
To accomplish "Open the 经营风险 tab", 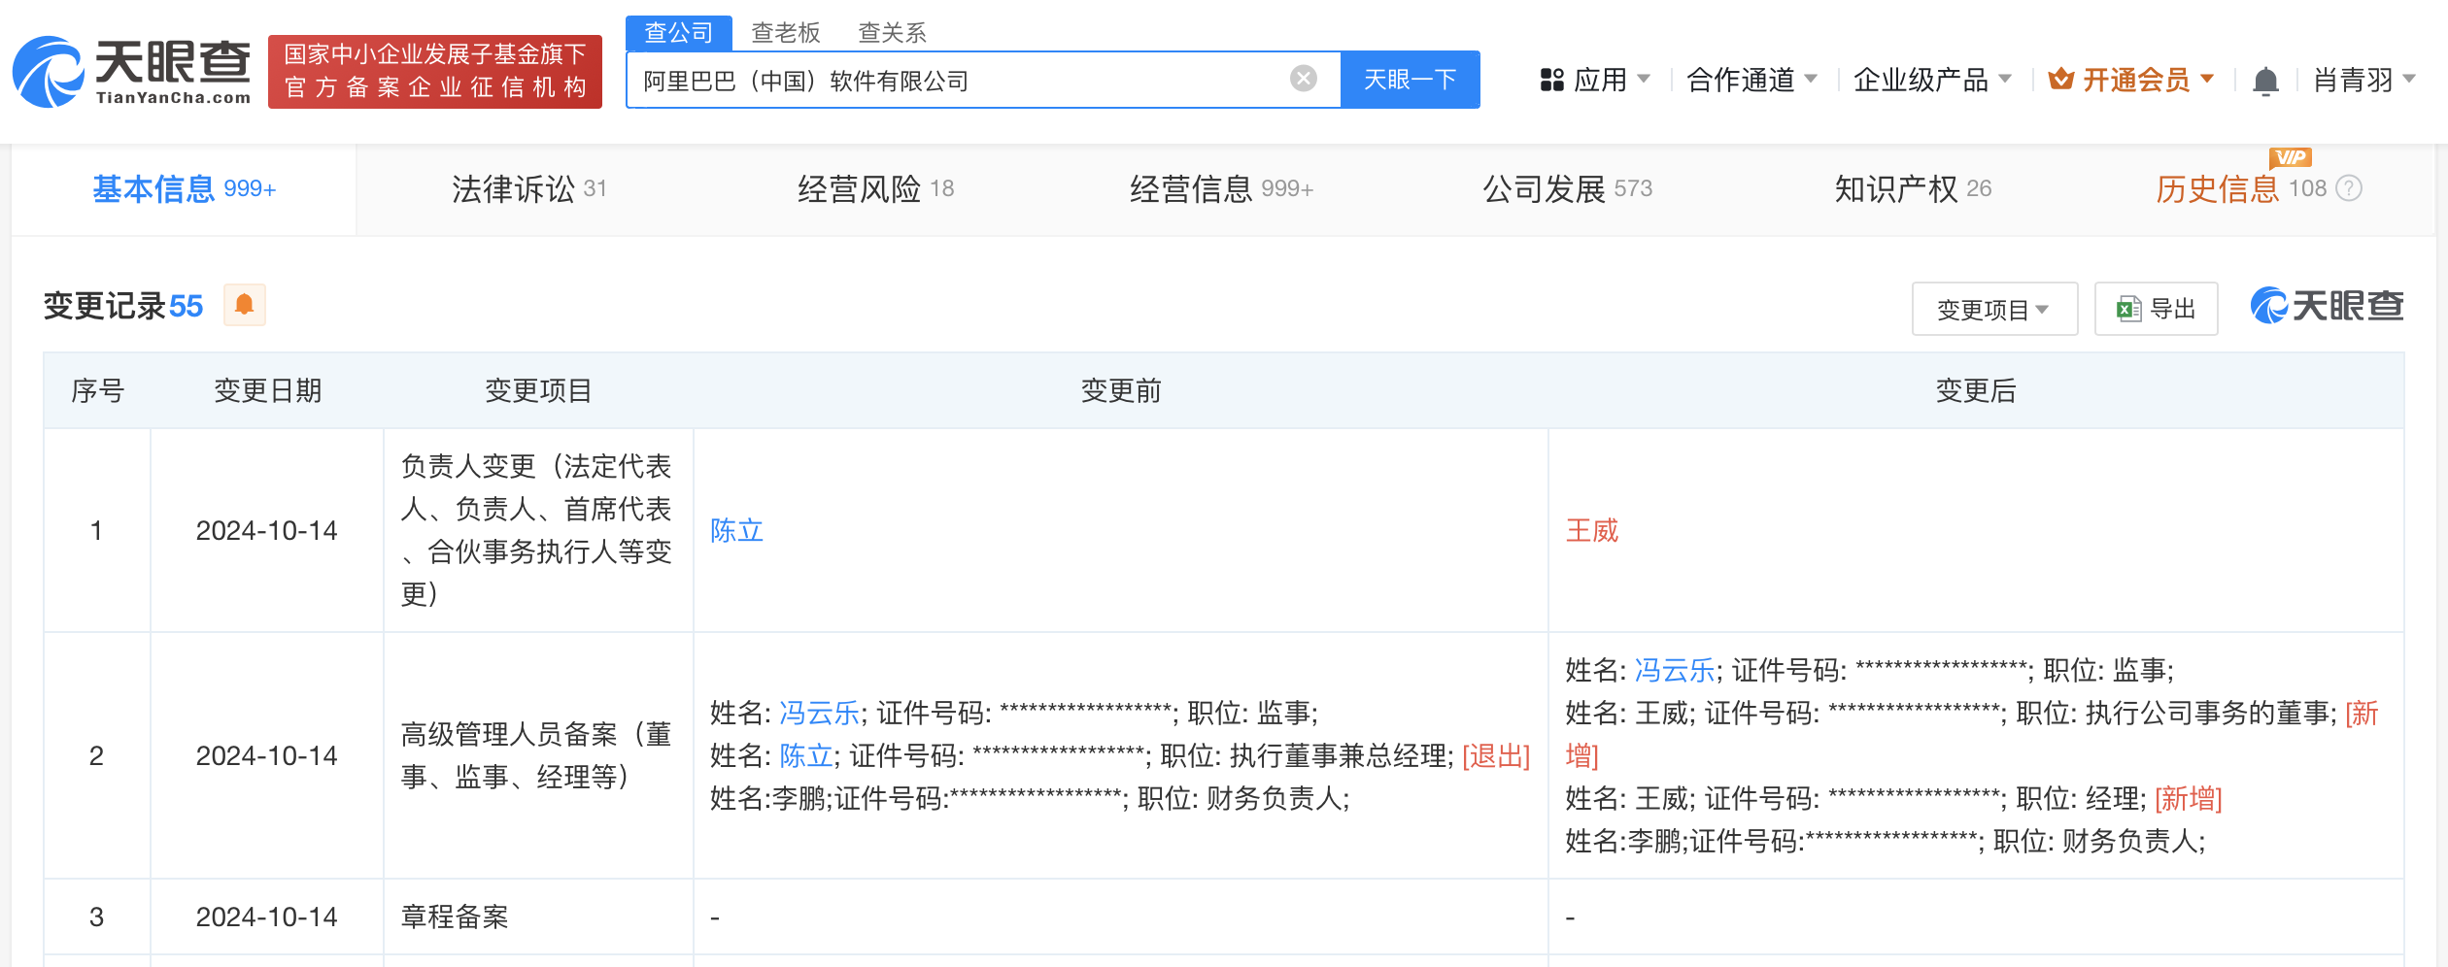I will click(x=876, y=189).
